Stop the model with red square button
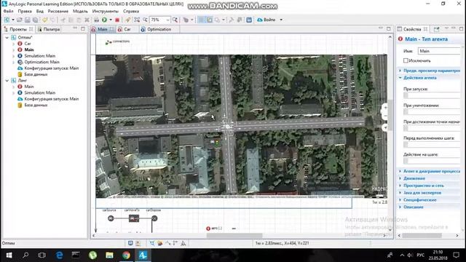Screen dimensions: 466x262 pos(117,20)
